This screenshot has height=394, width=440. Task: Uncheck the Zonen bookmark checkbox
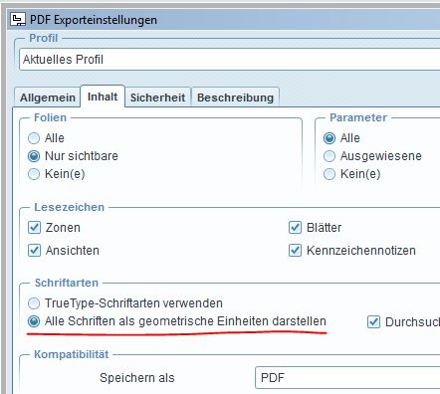tap(35, 228)
